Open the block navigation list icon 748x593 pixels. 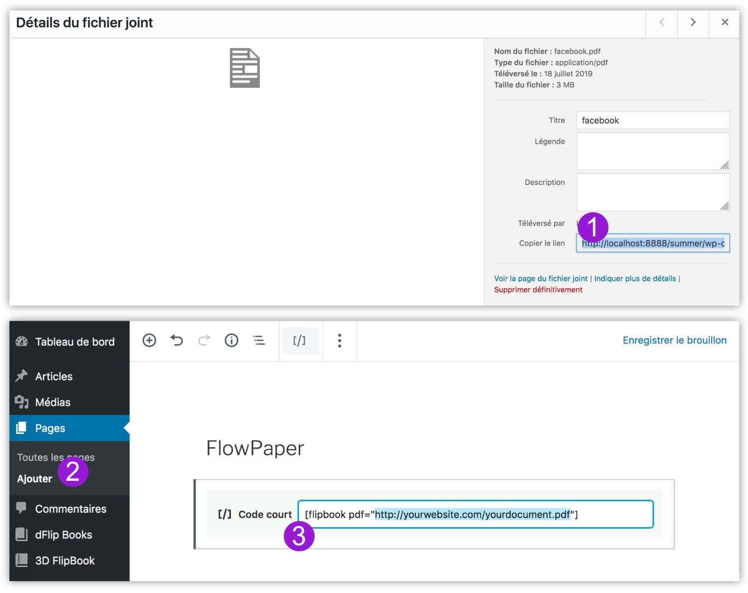(259, 341)
